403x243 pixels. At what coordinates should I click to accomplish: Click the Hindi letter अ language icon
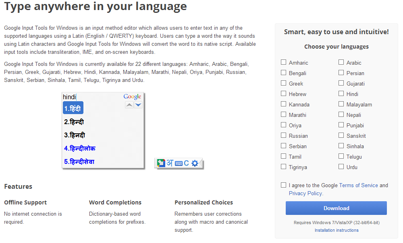click(170, 163)
